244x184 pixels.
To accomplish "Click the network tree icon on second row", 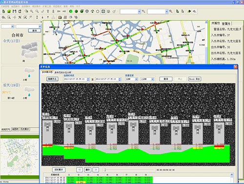I will click(x=53, y=17).
